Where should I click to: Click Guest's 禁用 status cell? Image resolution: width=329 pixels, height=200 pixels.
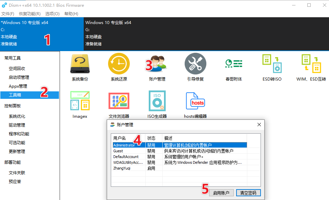(151, 151)
